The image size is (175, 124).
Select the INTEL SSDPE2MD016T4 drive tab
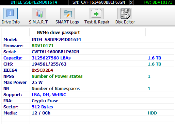pos(34,2)
